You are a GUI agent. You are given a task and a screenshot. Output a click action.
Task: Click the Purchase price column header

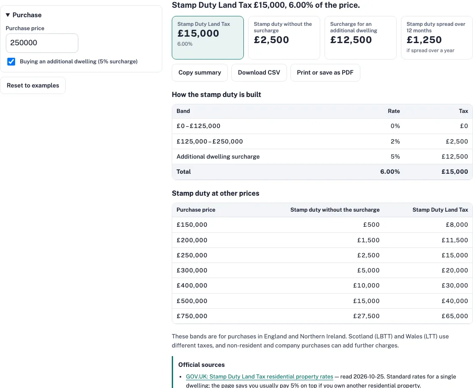point(196,210)
